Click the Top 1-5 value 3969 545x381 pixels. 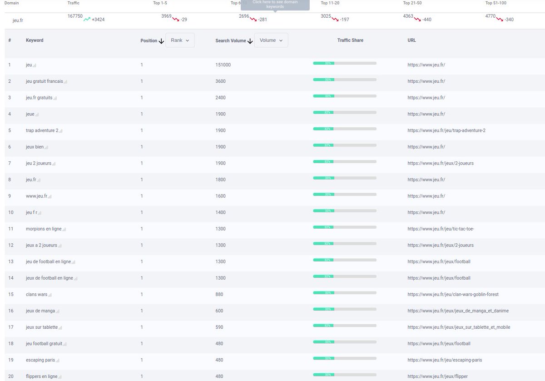(x=166, y=16)
